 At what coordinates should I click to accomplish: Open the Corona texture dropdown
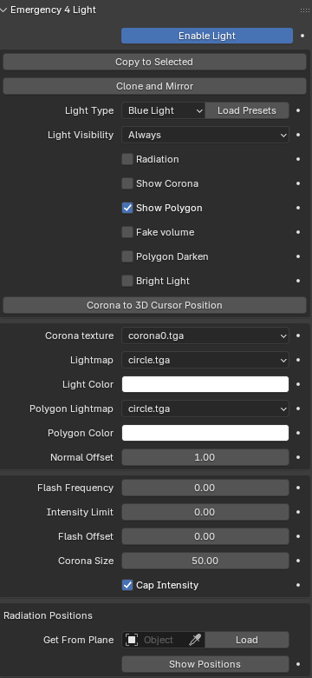205,336
